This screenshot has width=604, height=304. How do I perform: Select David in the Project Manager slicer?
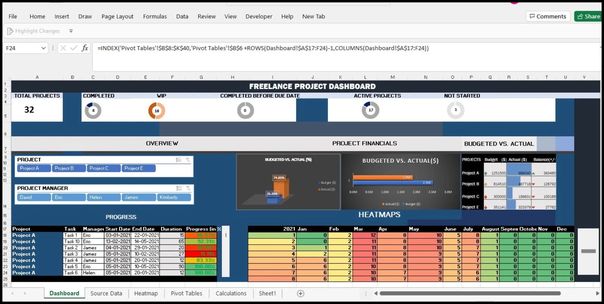pyautogui.click(x=34, y=197)
